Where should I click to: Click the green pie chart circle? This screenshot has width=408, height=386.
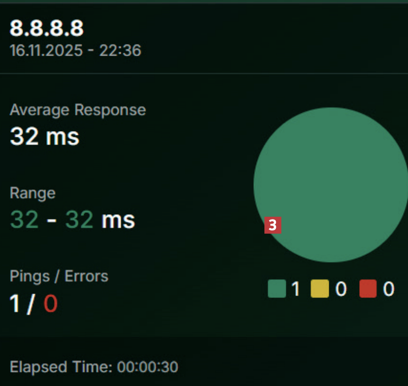coord(331,185)
